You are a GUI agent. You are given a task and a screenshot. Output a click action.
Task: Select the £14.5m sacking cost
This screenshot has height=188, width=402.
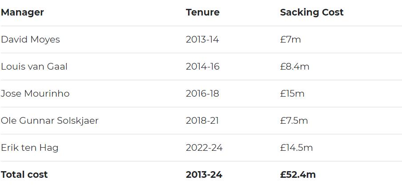pyautogui.click(x=296, y=148)
